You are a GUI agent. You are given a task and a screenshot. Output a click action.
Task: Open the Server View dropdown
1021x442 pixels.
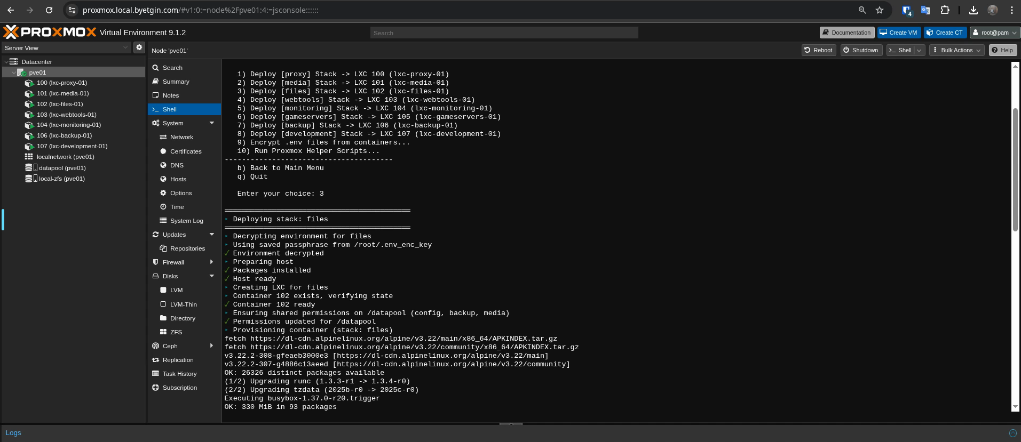(x=125, y=47)
